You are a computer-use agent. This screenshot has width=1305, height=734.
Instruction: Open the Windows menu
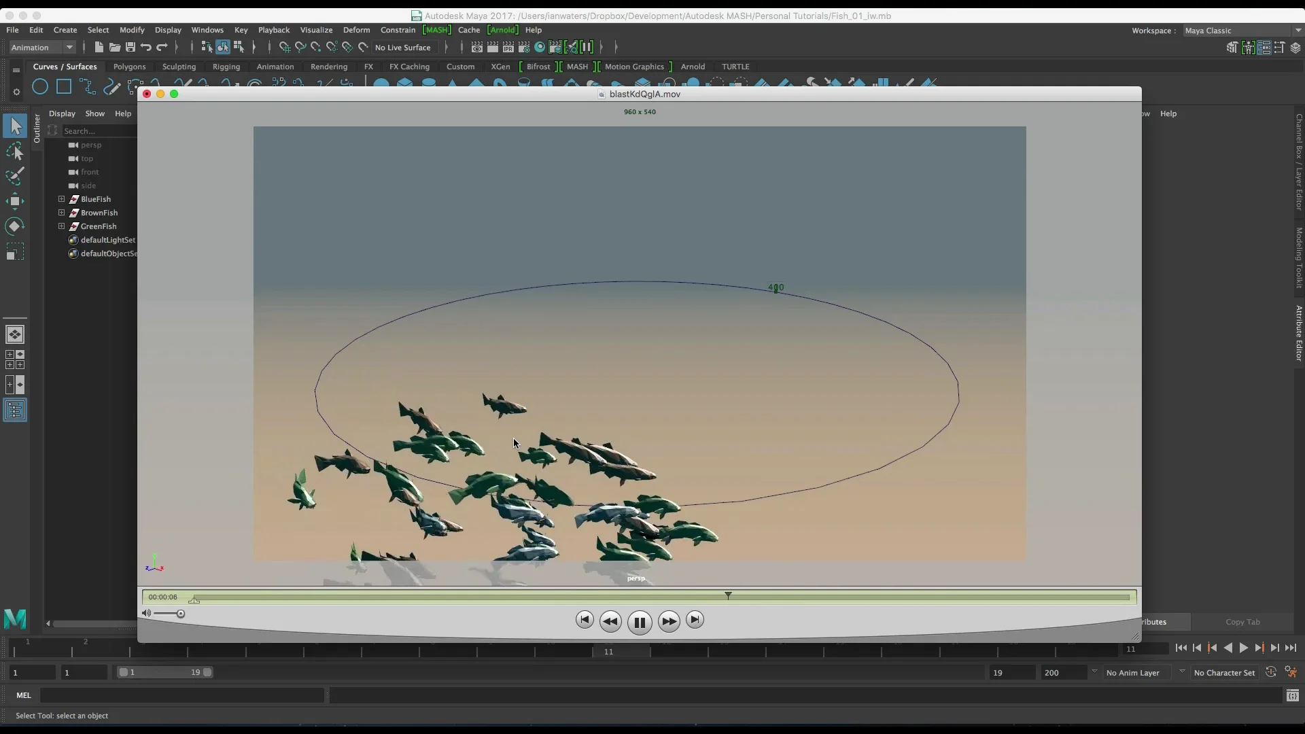point(208,30)
